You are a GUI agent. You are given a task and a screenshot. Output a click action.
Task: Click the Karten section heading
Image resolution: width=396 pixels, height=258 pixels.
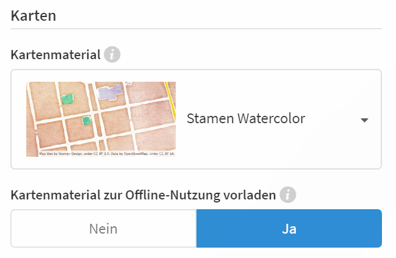(34, 15)
